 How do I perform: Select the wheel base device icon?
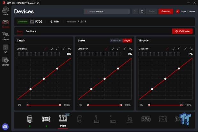(30, 119)
